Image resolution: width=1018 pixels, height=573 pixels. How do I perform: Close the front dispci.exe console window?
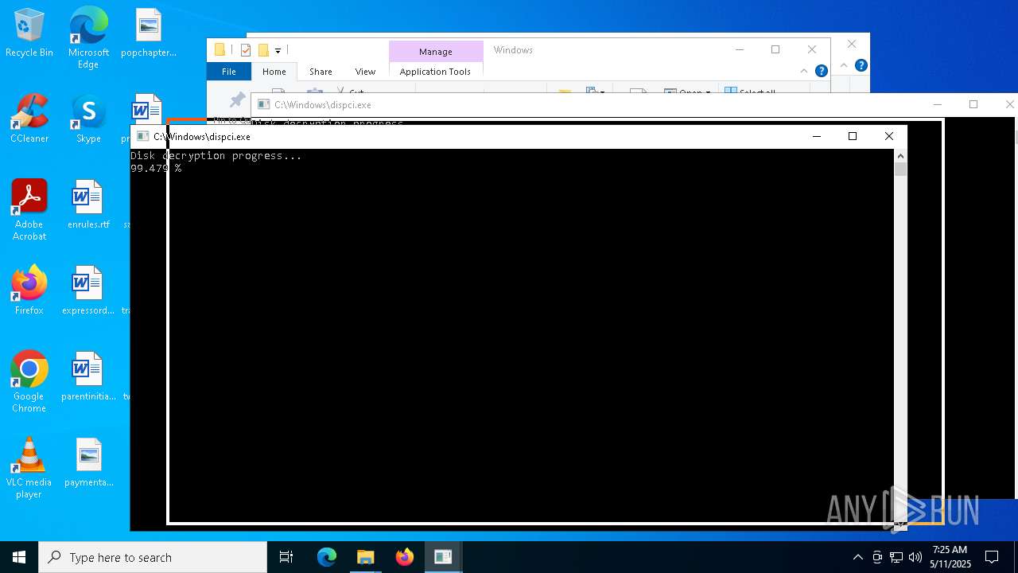pos(889,136)
